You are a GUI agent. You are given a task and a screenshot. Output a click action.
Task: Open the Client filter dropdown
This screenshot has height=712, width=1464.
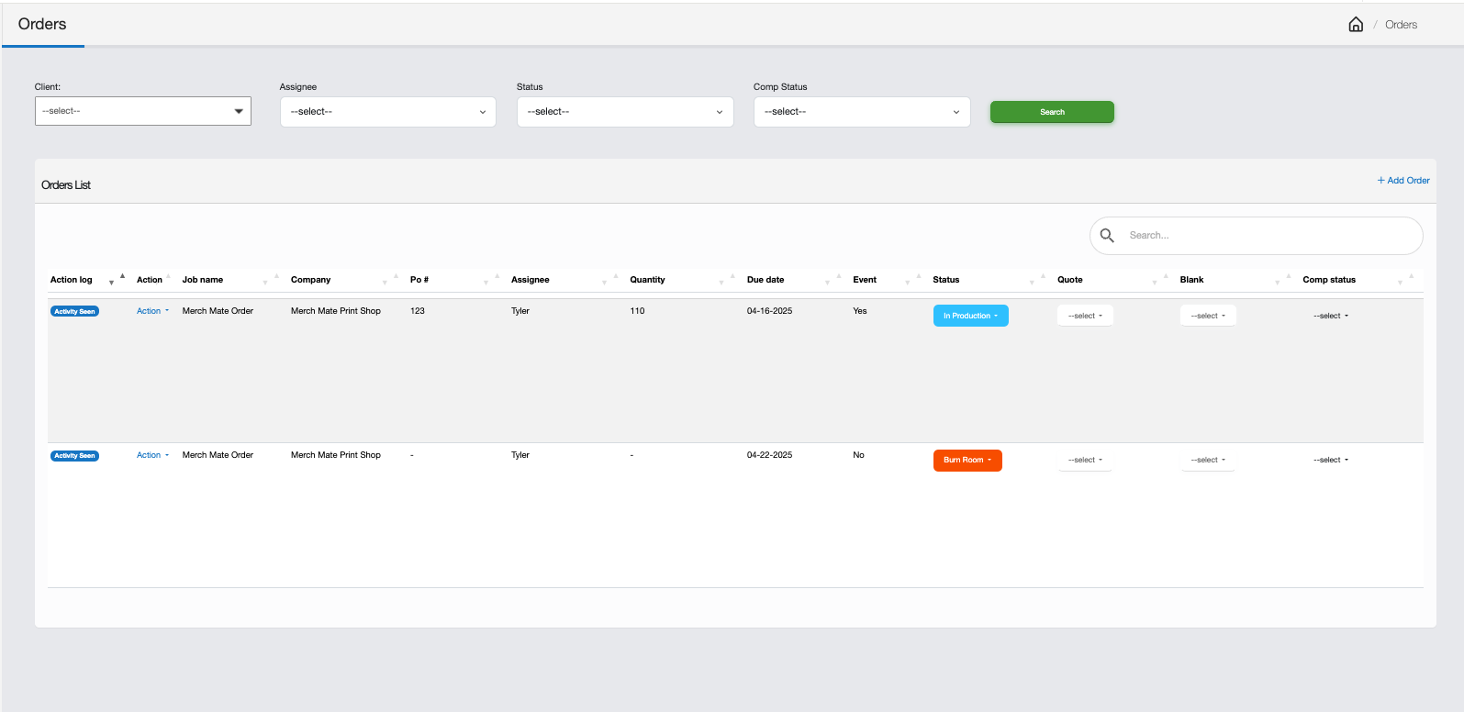coord(143,111)
